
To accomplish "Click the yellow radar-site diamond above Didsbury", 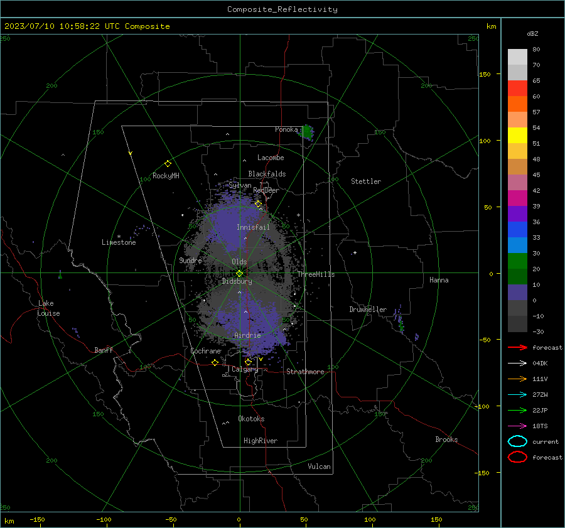I will click(239, 273).
